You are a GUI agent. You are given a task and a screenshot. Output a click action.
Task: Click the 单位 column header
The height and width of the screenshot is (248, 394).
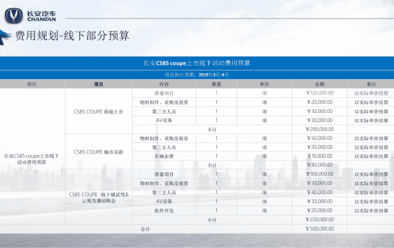click(x=264, y=84)
